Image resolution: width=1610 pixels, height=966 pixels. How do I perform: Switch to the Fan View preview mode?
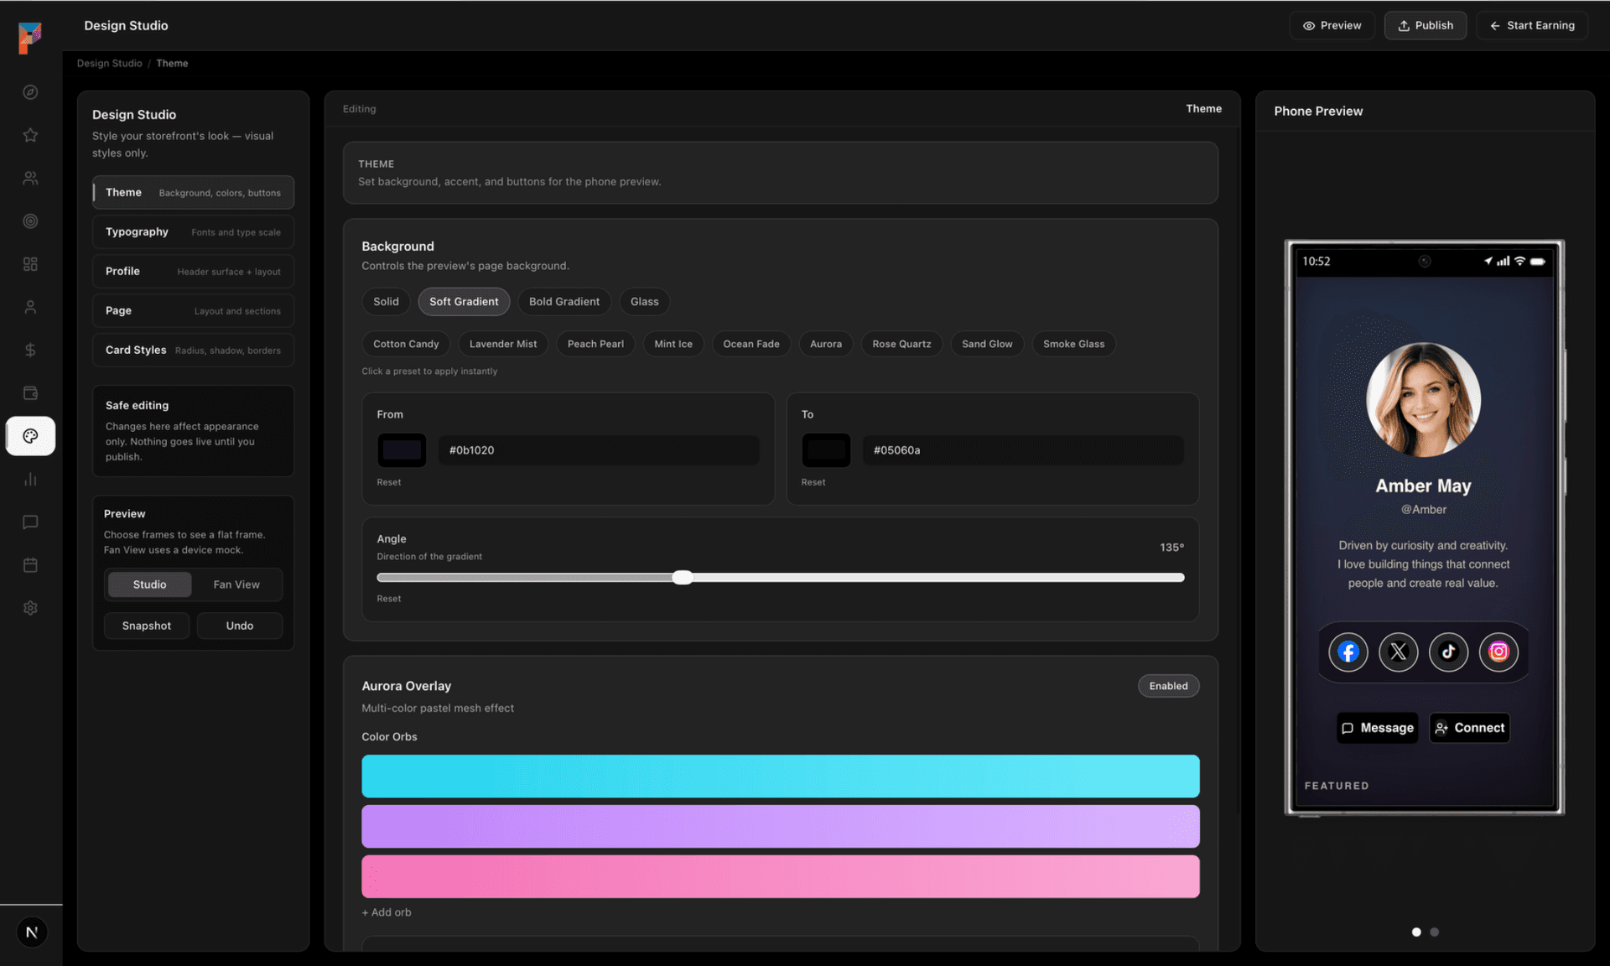tap(237, 584)
